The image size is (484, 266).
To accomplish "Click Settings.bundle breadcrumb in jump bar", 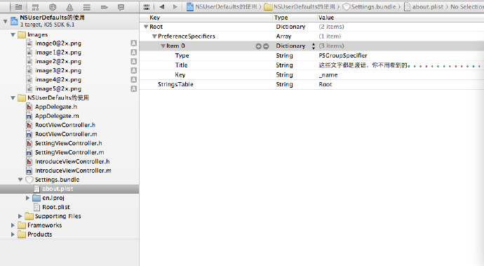I will pos(369,6).
